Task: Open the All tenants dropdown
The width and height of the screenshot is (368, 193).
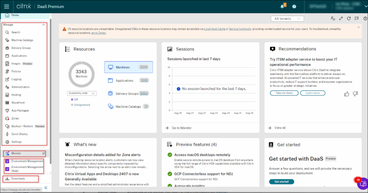Action: (x=287, y=19)
